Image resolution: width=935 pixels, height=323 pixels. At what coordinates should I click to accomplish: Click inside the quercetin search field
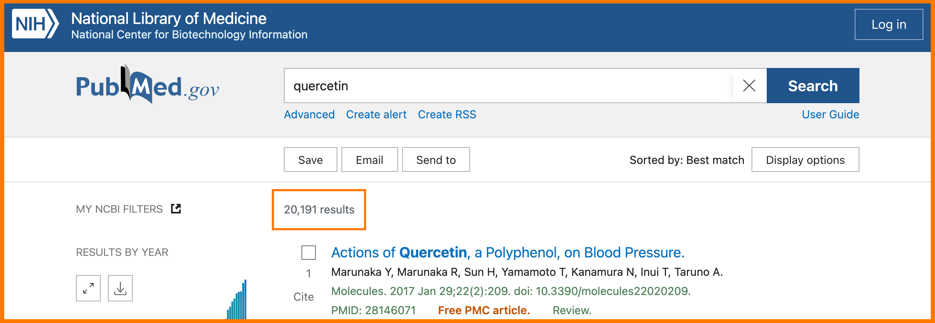pyautogui.click(x=508, y=86)
